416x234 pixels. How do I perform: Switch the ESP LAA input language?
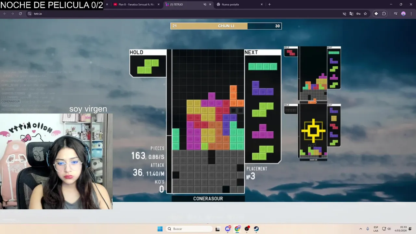point(376,229)
